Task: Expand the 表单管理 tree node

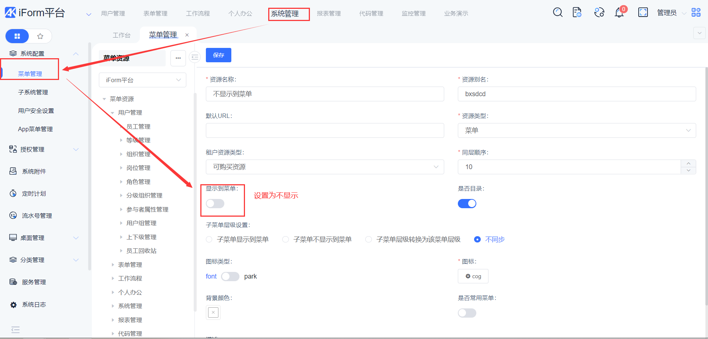Action: [x=113, y=265]
